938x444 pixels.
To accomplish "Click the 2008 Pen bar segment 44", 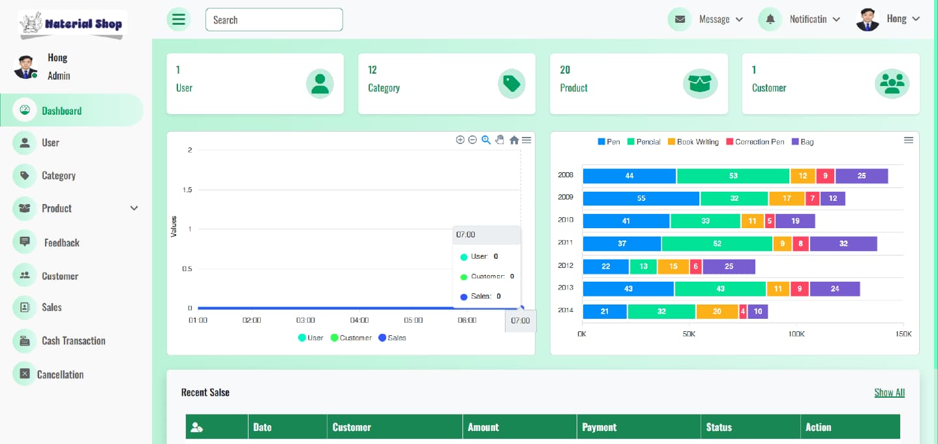I will pos(629,176).
